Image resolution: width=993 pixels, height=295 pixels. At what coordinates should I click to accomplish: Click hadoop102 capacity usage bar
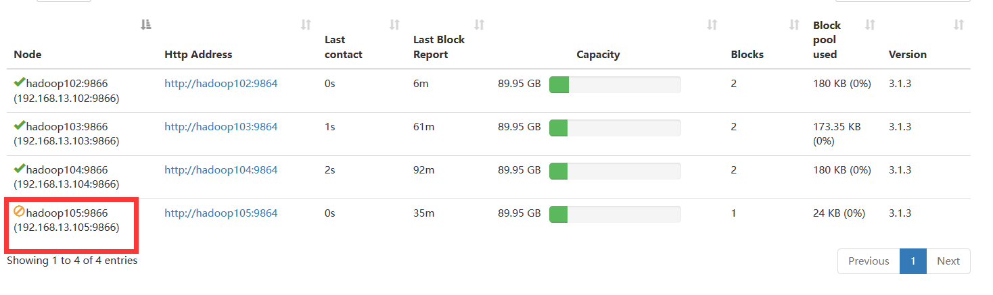[615, 84]
